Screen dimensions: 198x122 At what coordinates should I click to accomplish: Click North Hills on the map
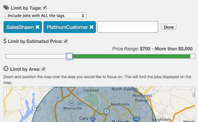click(120, 104)
